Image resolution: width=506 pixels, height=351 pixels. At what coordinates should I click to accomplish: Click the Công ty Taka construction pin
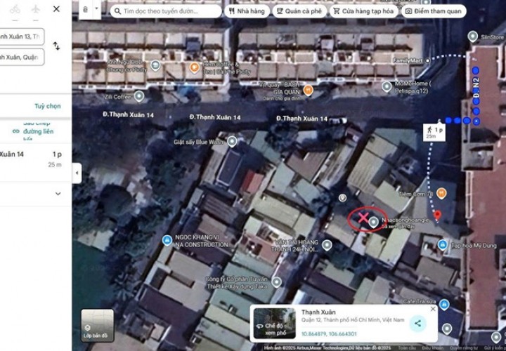click(x=277, y=282)
